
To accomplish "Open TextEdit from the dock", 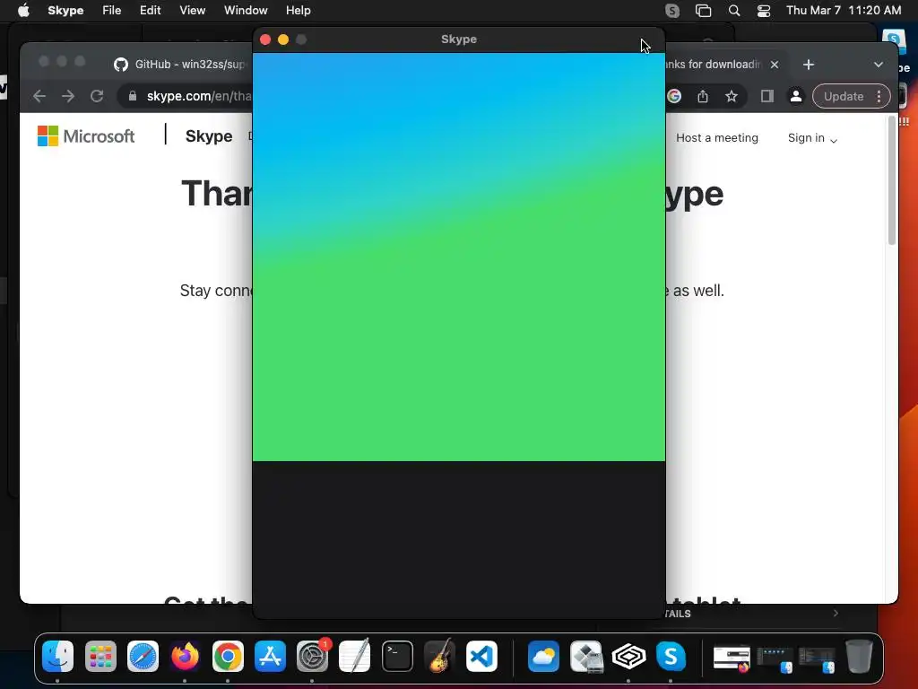I will coord(355,656).
